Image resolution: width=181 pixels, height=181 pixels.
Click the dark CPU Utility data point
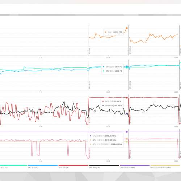coord(127,114)
